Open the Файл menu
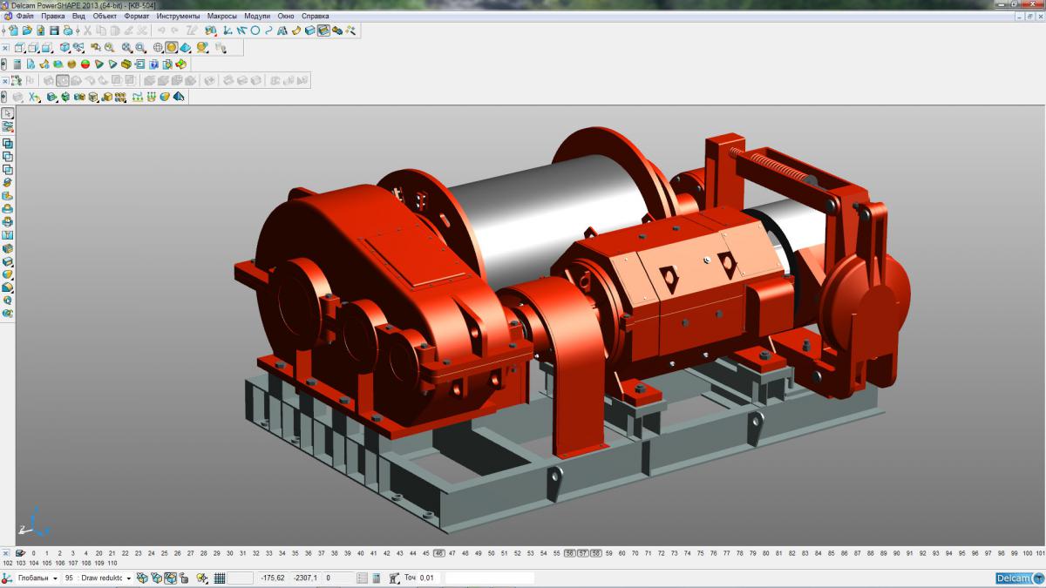 (x=24, y=16)
